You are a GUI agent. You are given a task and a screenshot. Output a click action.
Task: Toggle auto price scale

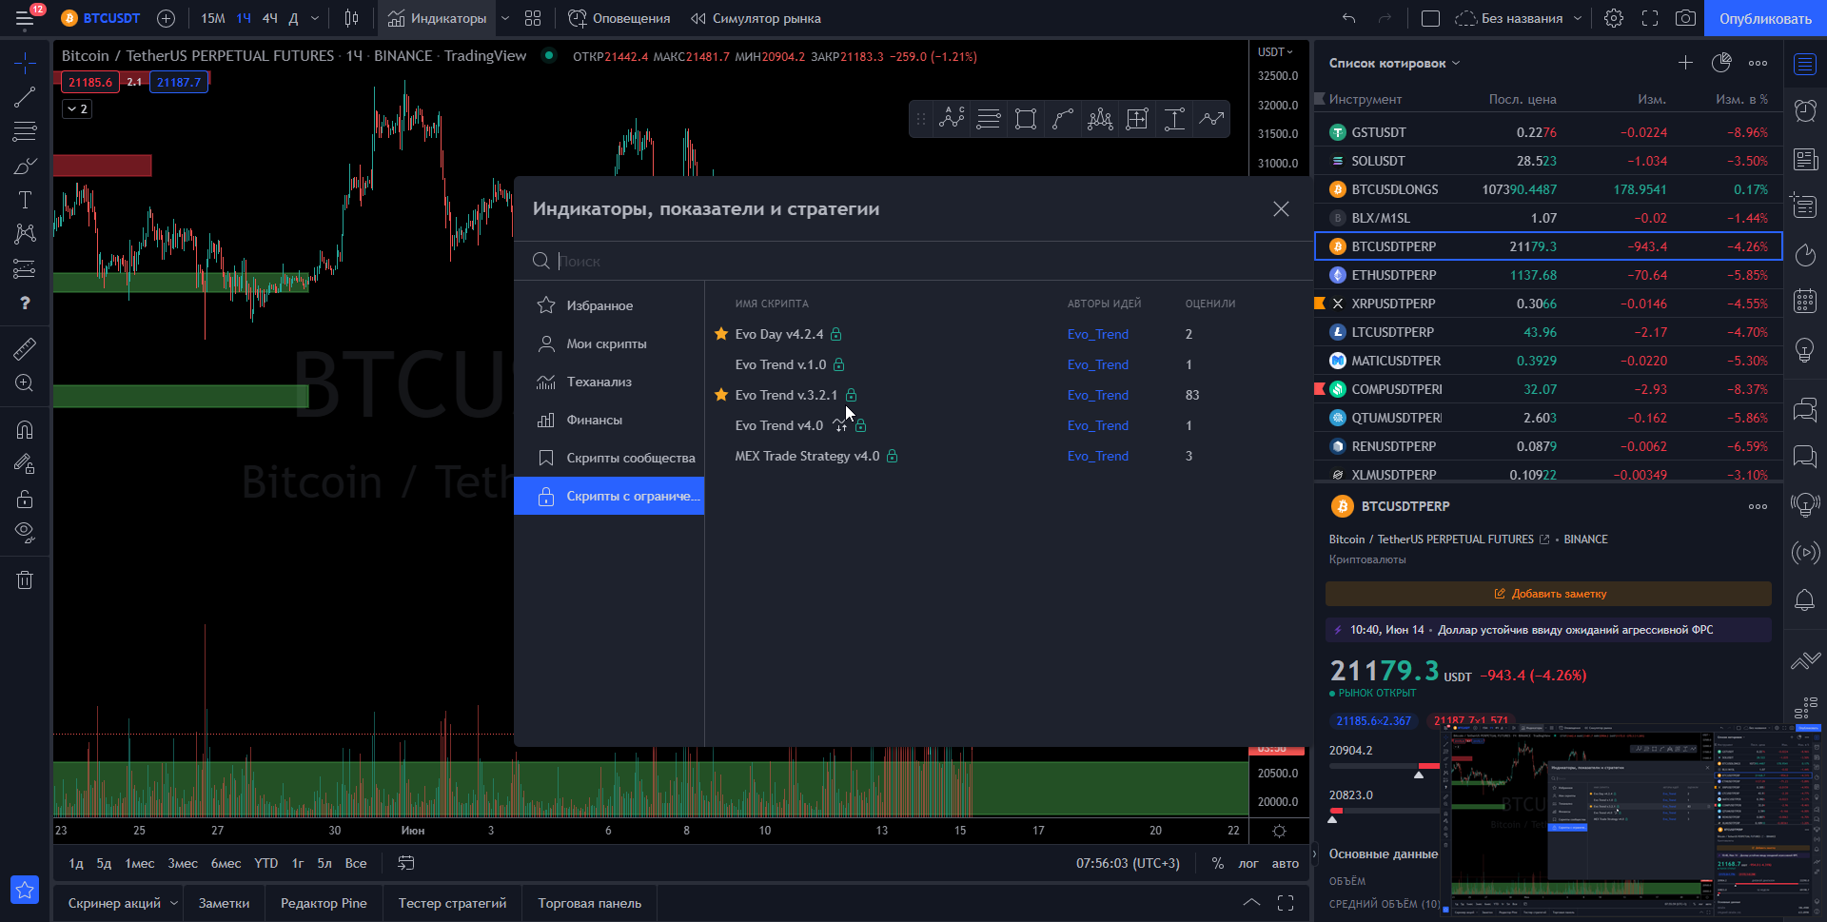pos(1285,863)
